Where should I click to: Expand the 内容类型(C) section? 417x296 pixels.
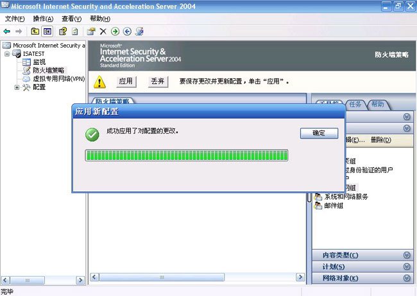tap(407, 255)
